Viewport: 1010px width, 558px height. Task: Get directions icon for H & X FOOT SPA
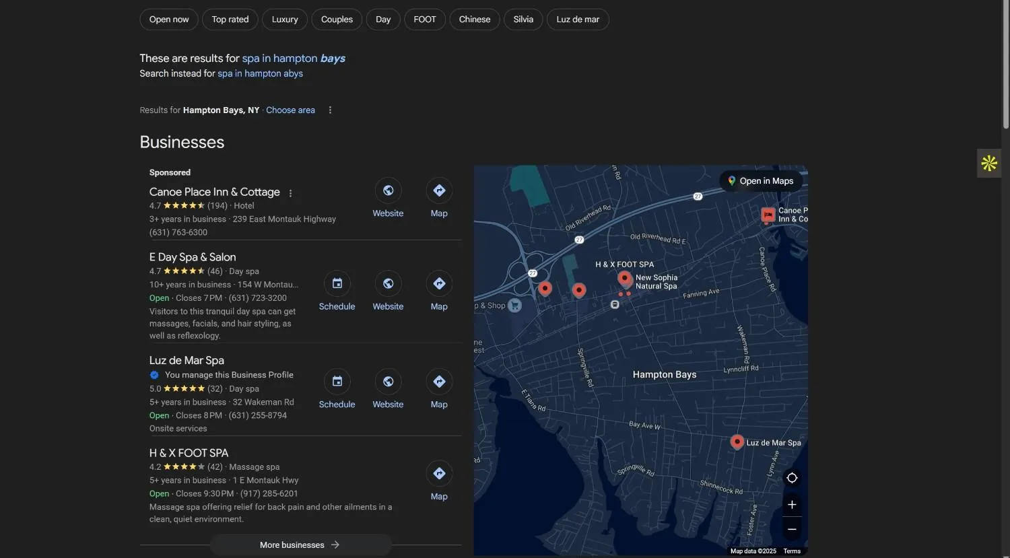[439, 473]
